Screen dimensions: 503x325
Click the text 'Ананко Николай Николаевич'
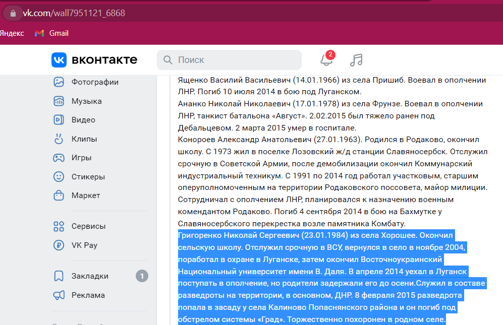pyautogui.click(x=234, y=104)
